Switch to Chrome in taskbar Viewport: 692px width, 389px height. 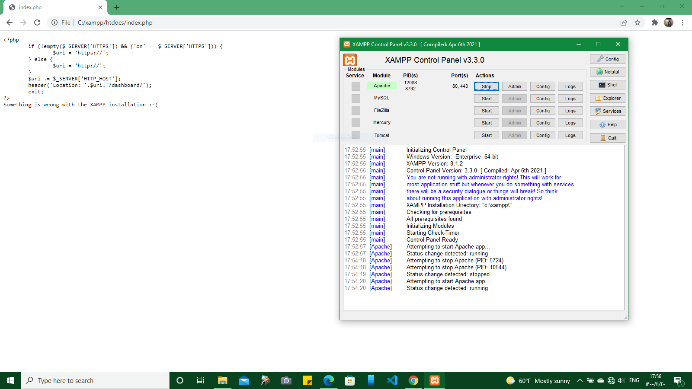413,380
